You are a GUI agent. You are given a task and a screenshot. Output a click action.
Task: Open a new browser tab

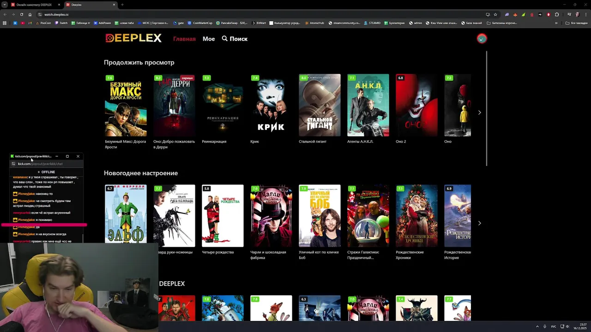coord(122,5)
